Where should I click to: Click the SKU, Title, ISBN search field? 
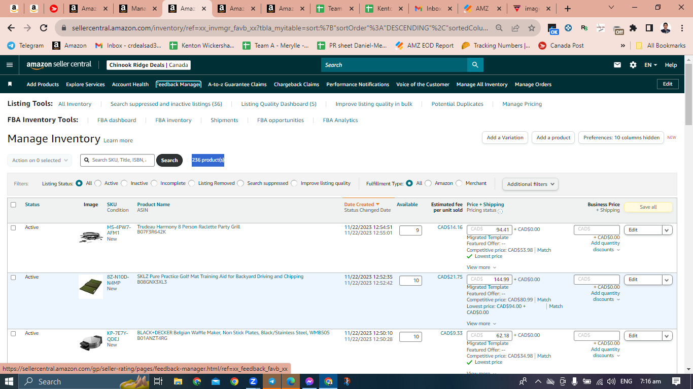(118, 160)
